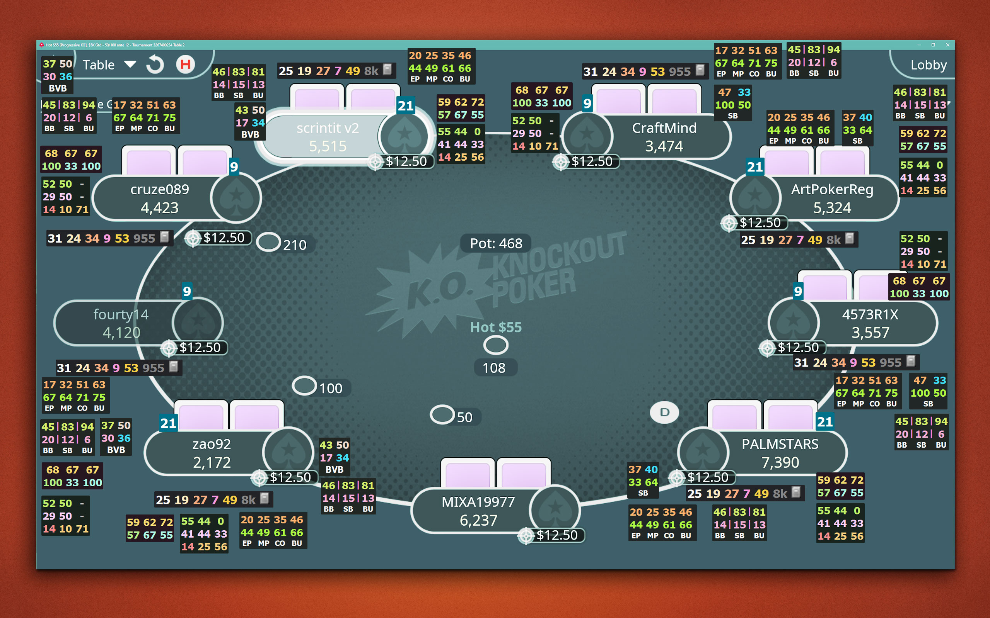The image size is (990, 618).
Task: Click CraftMind spade avatar
Action: 587,135
